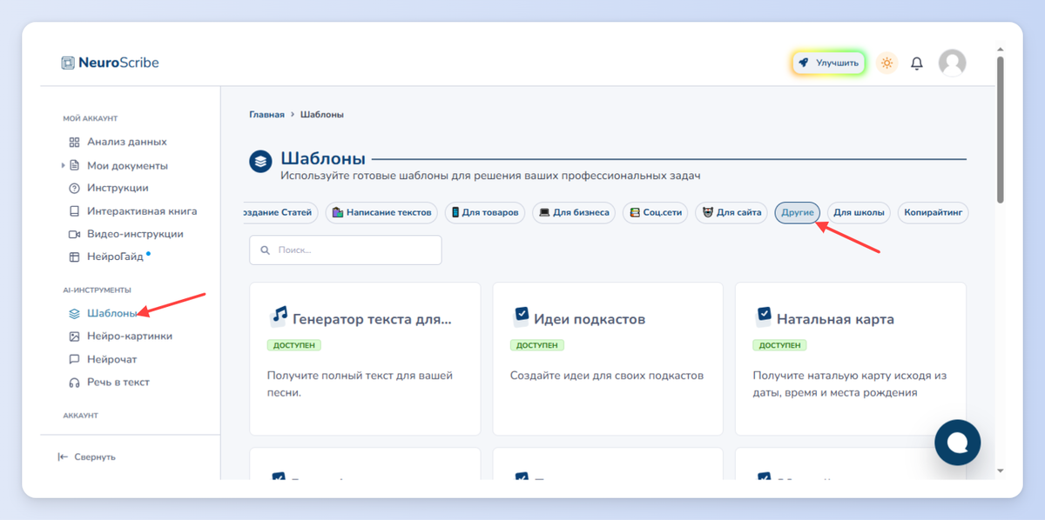Click the Нейро-картинки image icon
The width and height of the screenshot is (1045, 520).
tap(74, 336)
